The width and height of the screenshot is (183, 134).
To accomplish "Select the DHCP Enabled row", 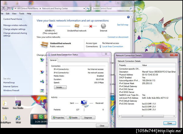I will click(x=147, y=77).
